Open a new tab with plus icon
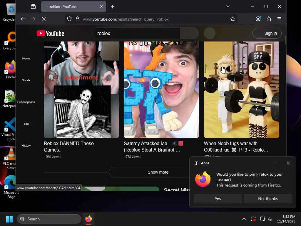 113,7
